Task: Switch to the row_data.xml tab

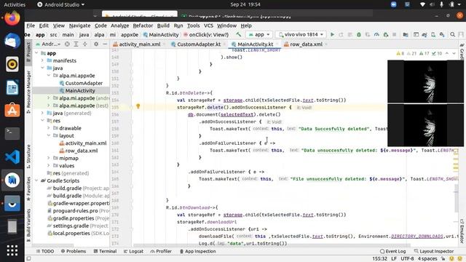Action: click(306, 44)
